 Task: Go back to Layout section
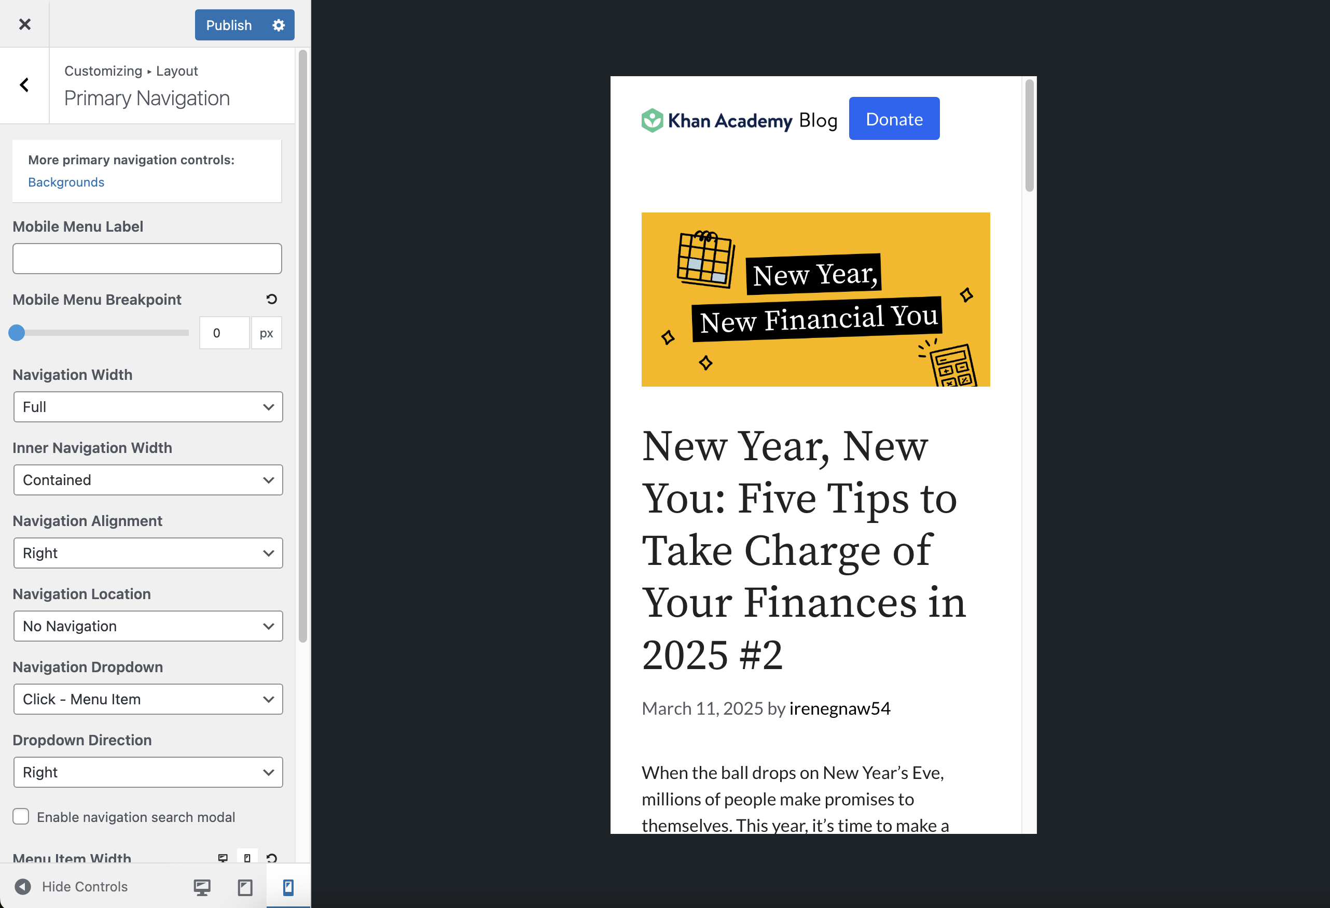pos(24,85)
